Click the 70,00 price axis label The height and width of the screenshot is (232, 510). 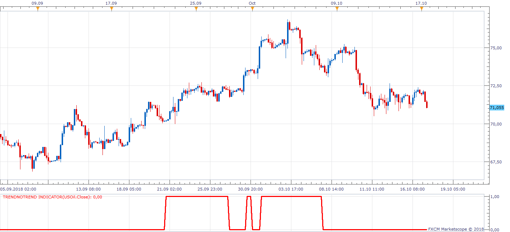click(x=497, y=124)
